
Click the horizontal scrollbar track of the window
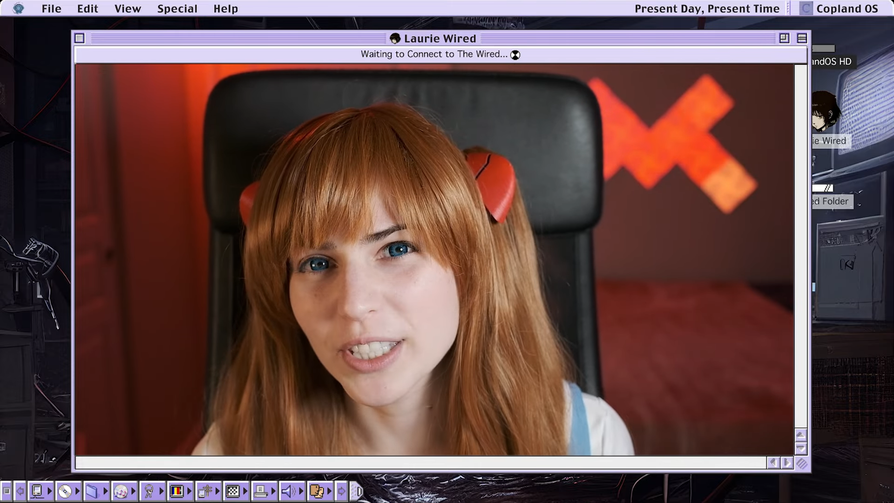tap(421, 462)
